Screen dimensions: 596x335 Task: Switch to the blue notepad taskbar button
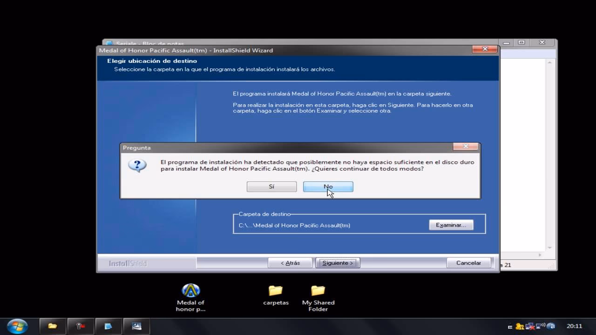[108, 326]
